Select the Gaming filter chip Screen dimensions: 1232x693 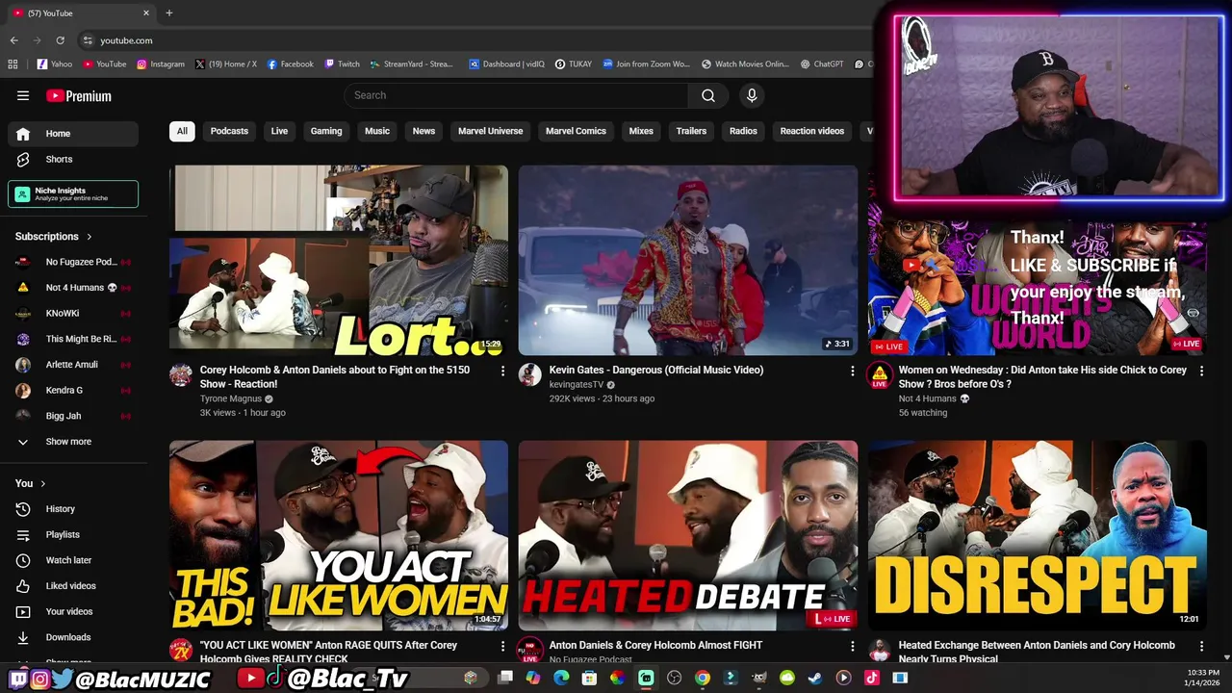point(326,131)
